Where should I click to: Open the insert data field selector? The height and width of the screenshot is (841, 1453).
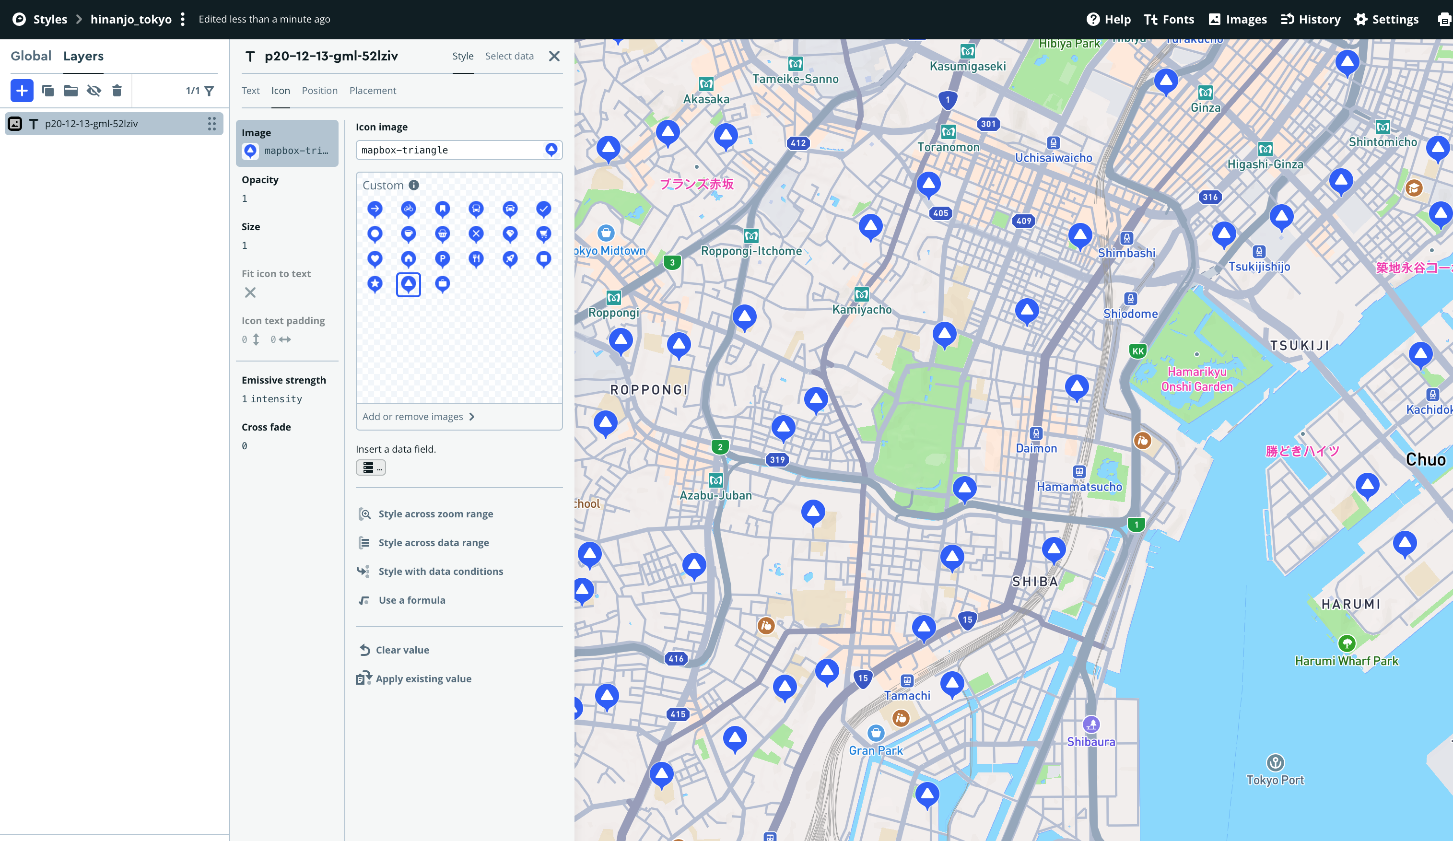(x=371, y=467)
